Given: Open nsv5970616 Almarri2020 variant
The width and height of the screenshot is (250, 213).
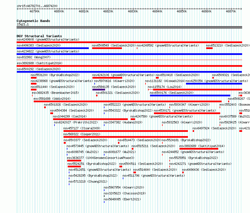Looking at the screenshot, I should click(114, 81).
